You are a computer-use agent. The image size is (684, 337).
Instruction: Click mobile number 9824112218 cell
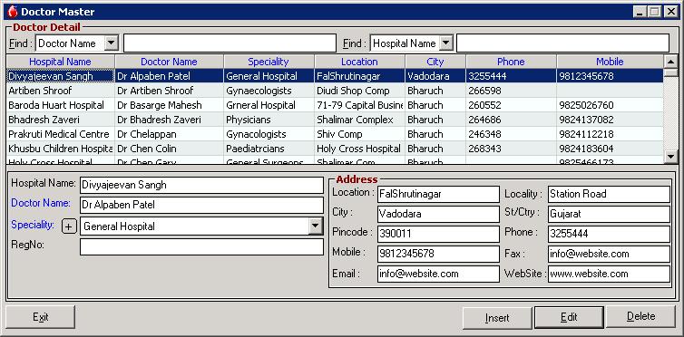coord(610,134)
